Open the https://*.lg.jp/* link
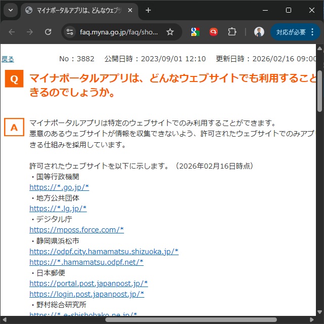Image resolution: width=324 pixels, height=324 pixels. pyautogui.click(x=58, y=209)
